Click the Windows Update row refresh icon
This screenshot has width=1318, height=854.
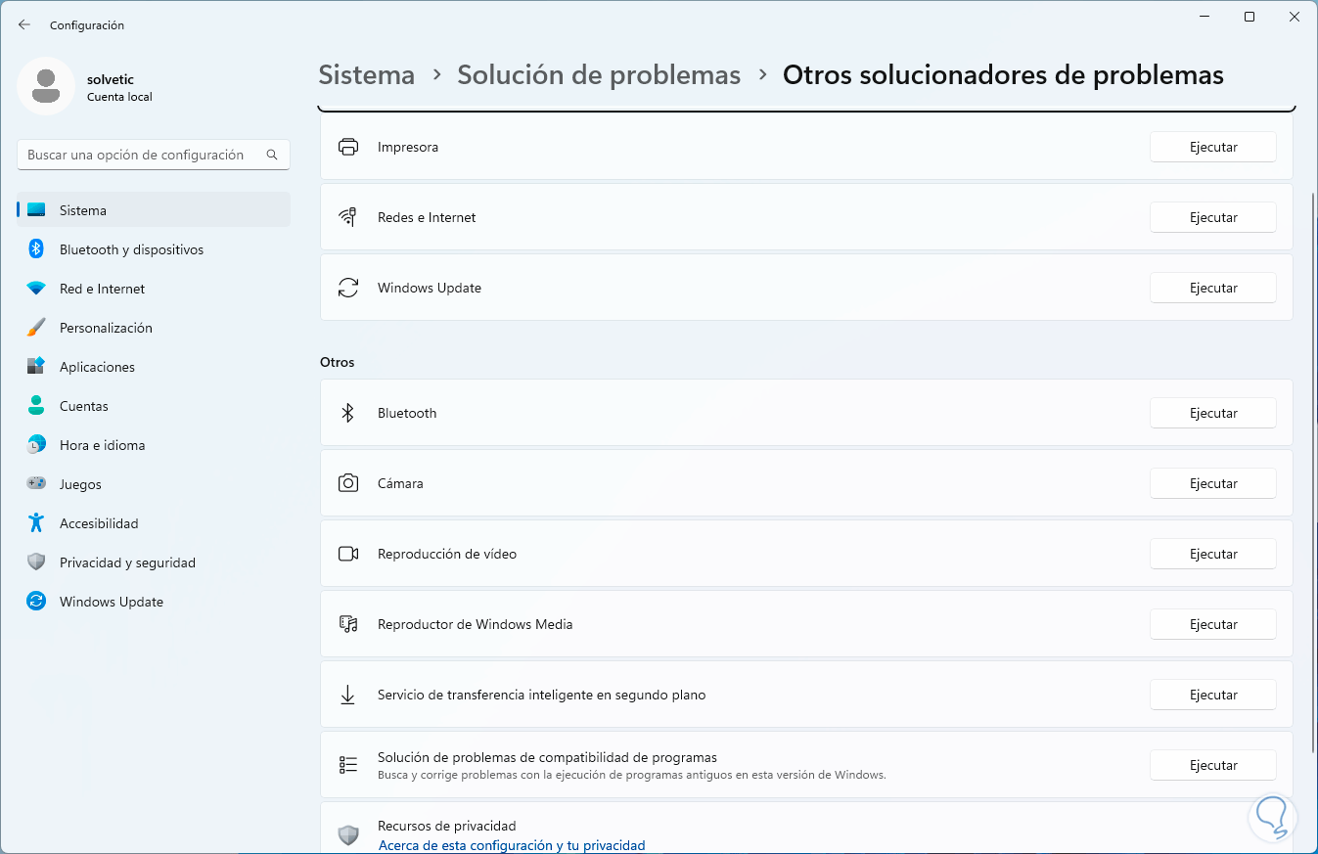coord(348,288)
